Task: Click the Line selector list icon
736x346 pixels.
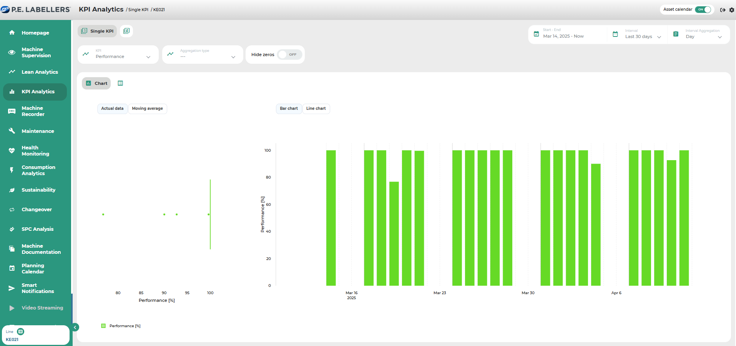Action: click(21, 331)
